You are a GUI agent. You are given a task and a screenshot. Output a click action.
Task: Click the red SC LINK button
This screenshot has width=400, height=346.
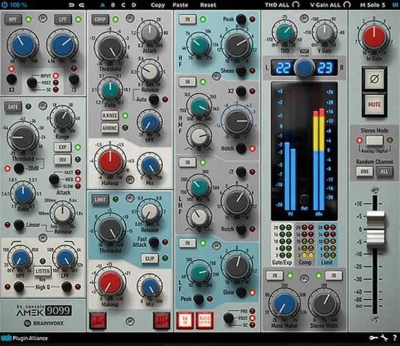pos(98,321)
